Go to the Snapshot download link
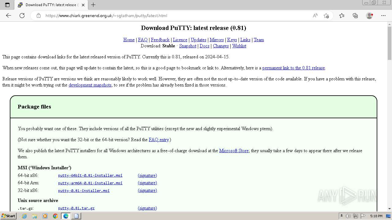This screenshot has height=220, width=392. [x=188, y=46]
